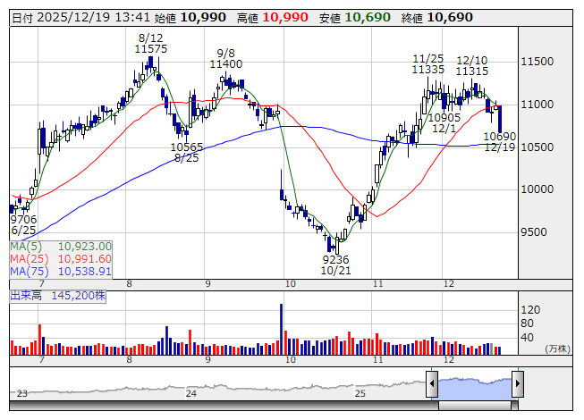
Task: Click the 始値 10,990 opening price text
Action: coord(190,18)
